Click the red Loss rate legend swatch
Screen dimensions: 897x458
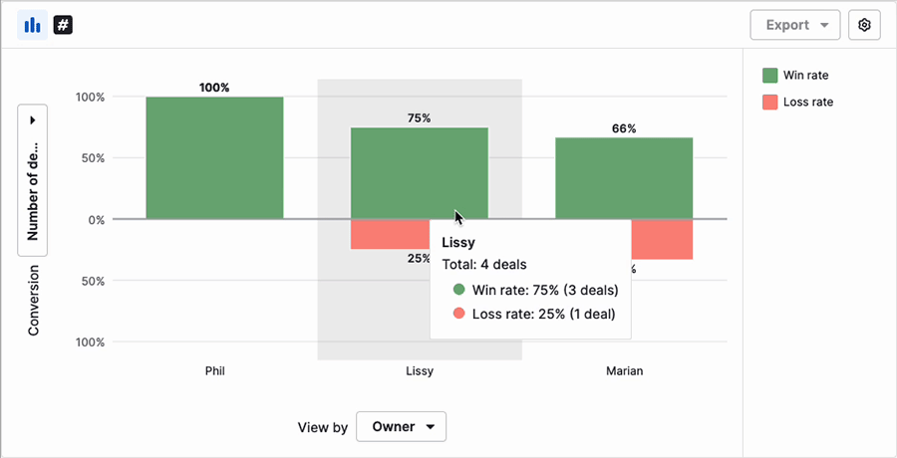(770, 102)
